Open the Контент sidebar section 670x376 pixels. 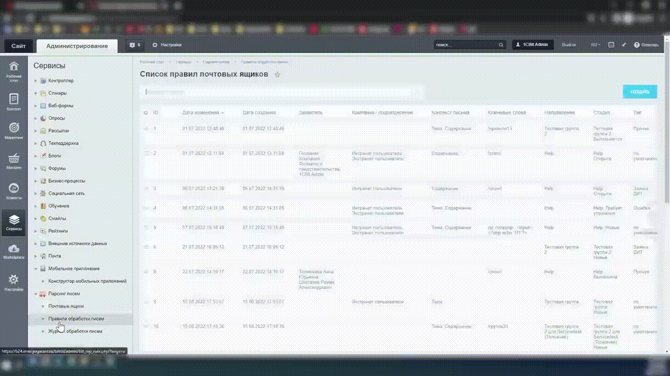[14, 102]
